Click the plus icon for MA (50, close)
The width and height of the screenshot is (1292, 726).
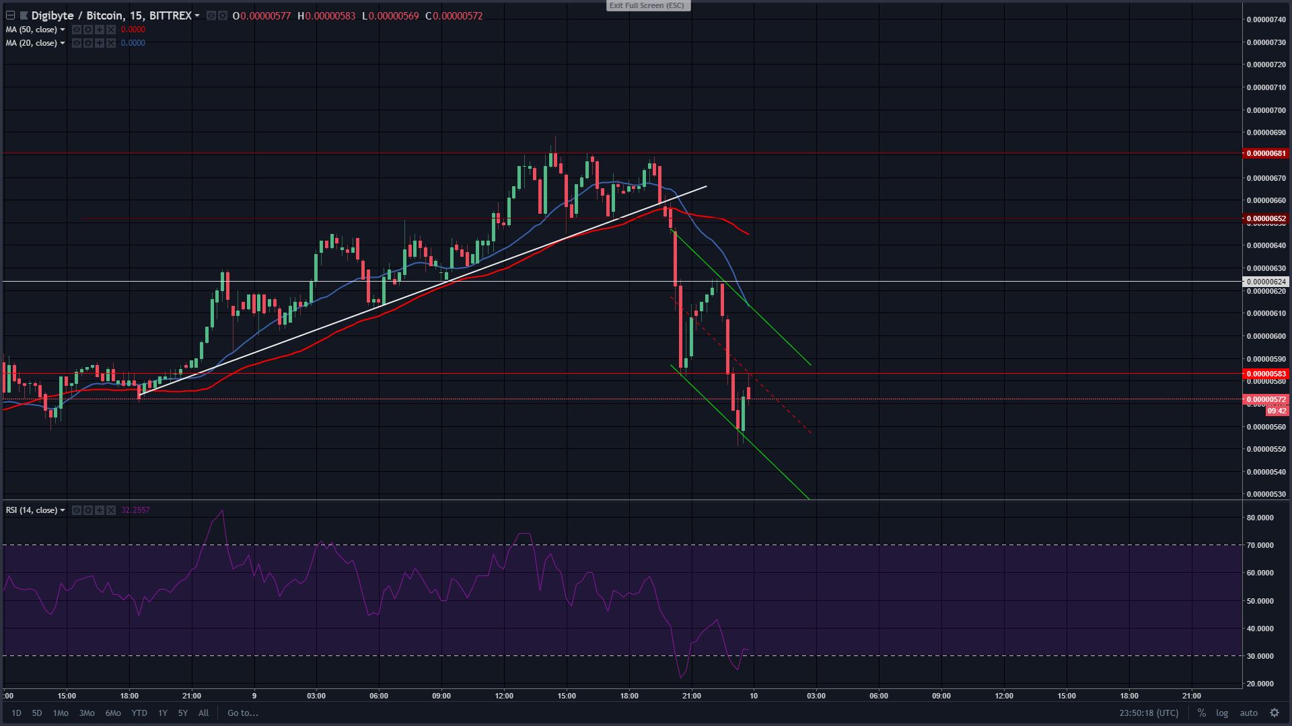click(100, 30)
